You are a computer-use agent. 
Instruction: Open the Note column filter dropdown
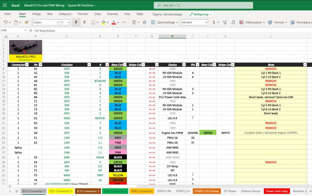pyautogui.click(x=305, y=65)
